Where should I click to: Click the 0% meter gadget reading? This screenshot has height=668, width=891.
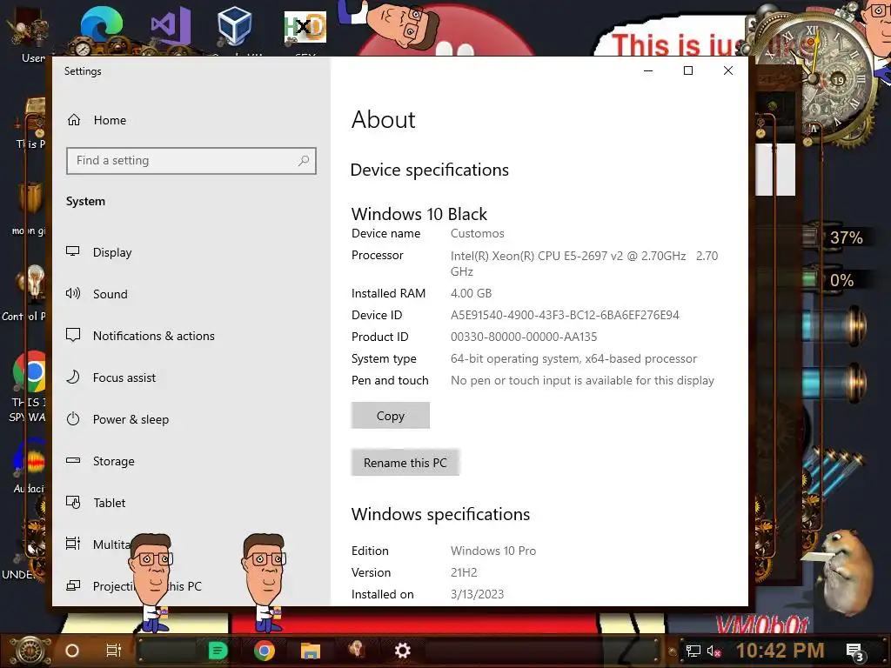click(x=841, y=280)
